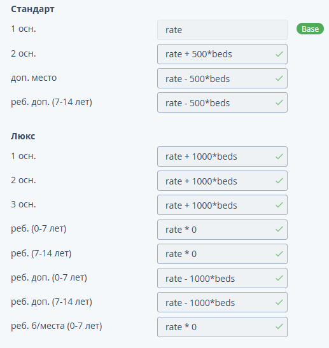Screen dimensions: 329x348
Task: Edit Люкс реб. доп. (7-14 лет) field
Action: coord(222,302)
